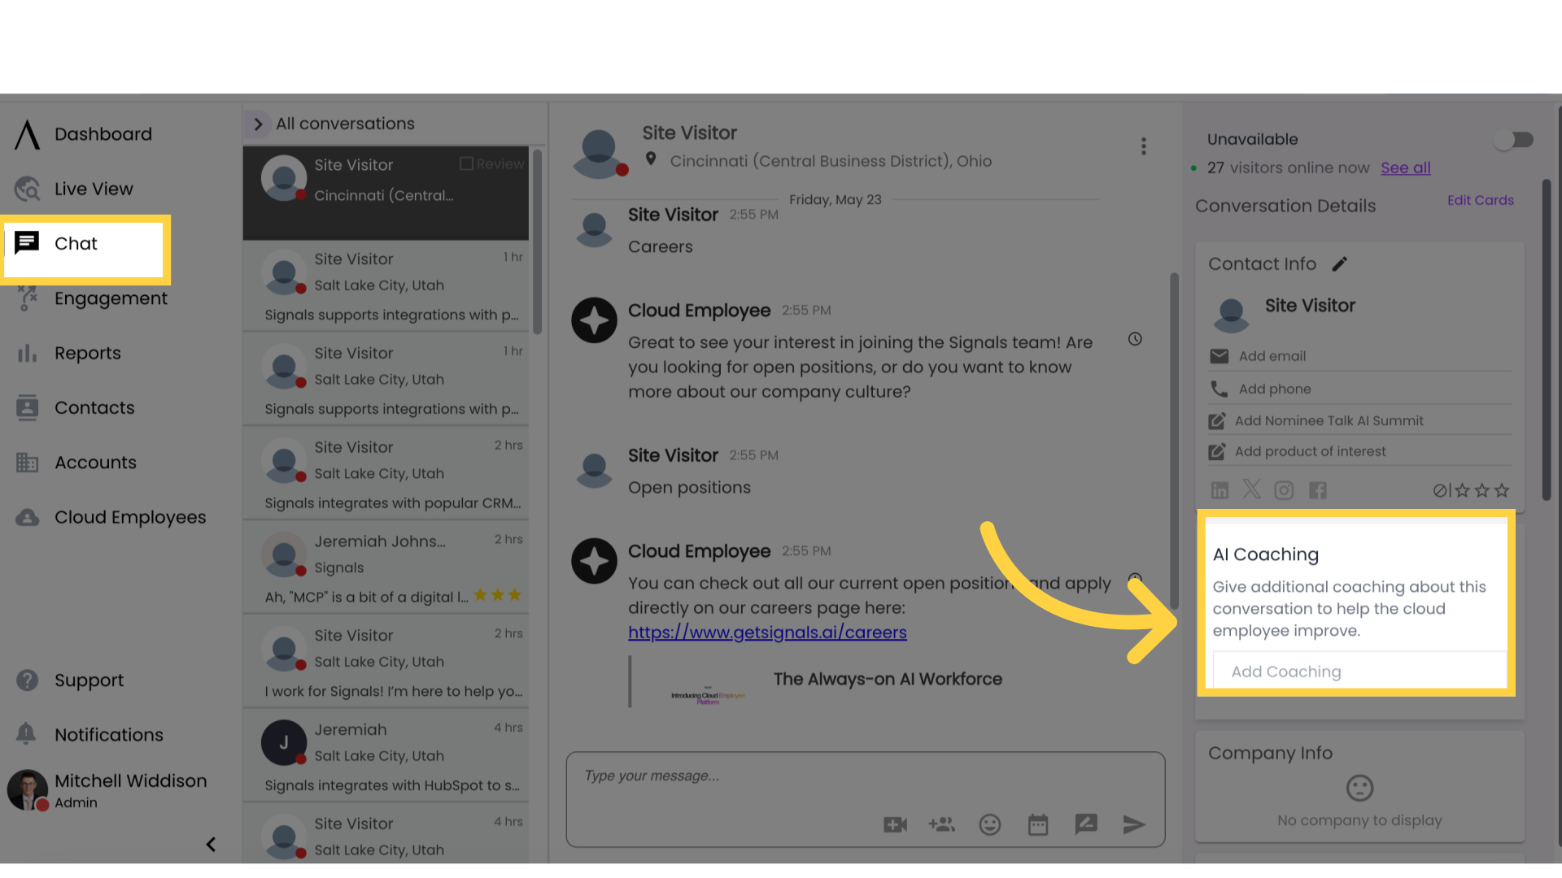Click the add participants icon

point(941,825)
